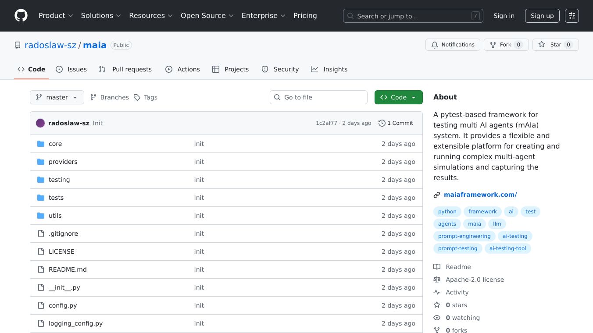Expand the green Code dropdown
Screen dimensions: 593x333
pyautogui.click(x=398, y=97)
